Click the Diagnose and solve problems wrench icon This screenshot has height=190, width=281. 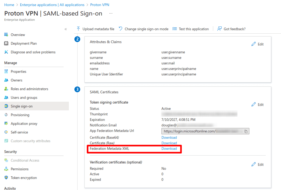(x=6, y=52)
